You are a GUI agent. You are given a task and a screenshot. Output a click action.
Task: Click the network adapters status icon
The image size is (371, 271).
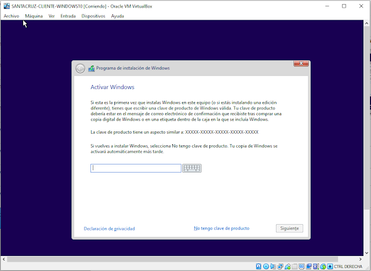[280, 266]
